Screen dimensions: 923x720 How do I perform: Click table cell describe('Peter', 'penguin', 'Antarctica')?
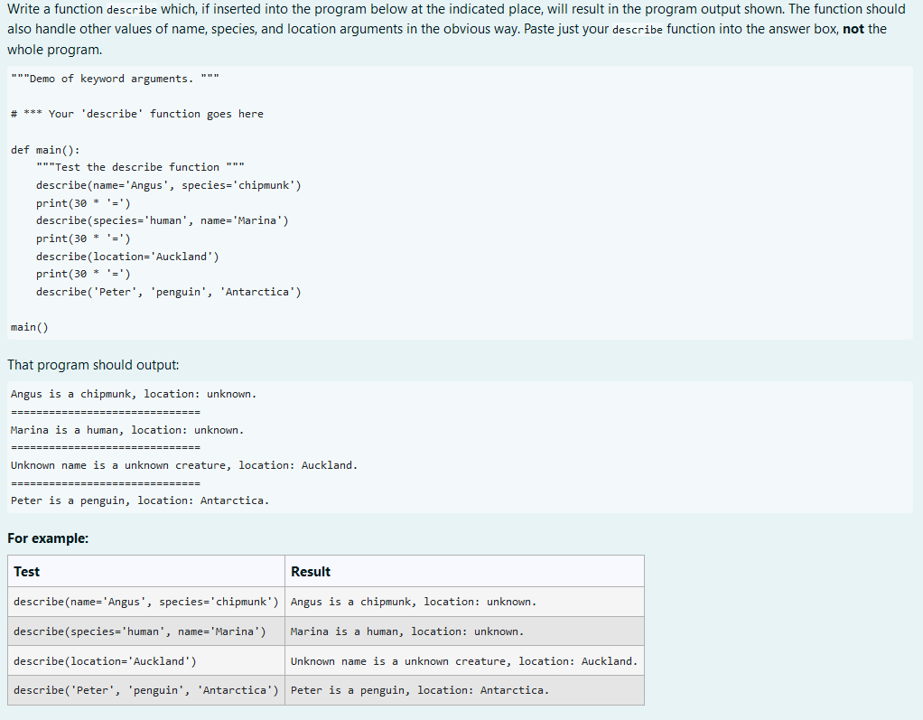[146, 690]
